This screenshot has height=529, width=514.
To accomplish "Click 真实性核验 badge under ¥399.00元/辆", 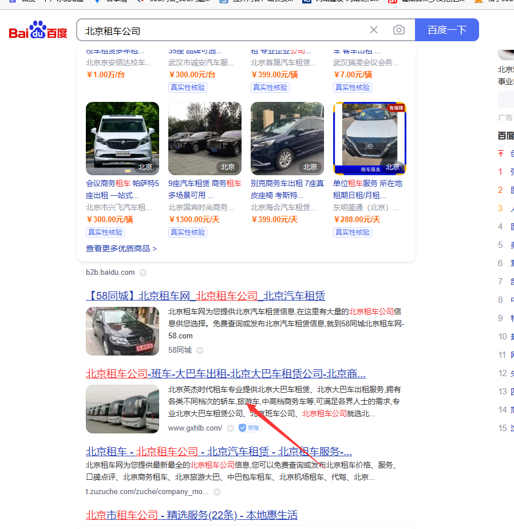I will point(270,88).
